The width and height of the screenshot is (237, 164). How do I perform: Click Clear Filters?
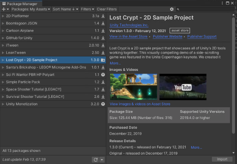click(107, 9)
